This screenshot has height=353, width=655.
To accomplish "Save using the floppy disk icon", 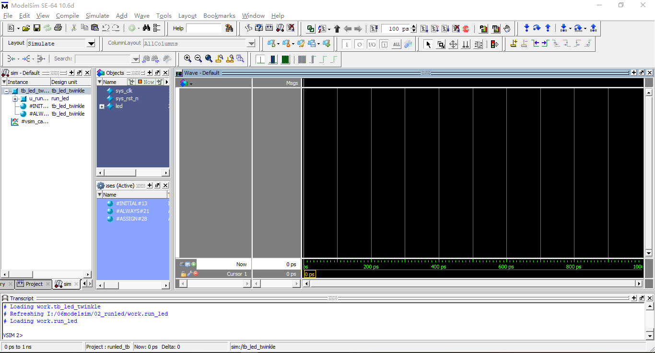I will pos(37,28).
